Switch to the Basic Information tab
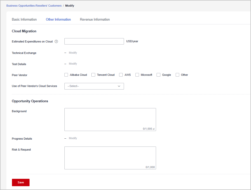 [x=24, y=20]
